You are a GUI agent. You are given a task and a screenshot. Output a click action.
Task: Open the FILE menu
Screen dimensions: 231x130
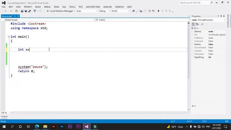4,7
